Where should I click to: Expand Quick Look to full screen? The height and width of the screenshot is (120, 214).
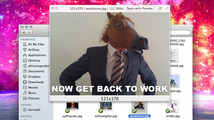click(167, 9)
